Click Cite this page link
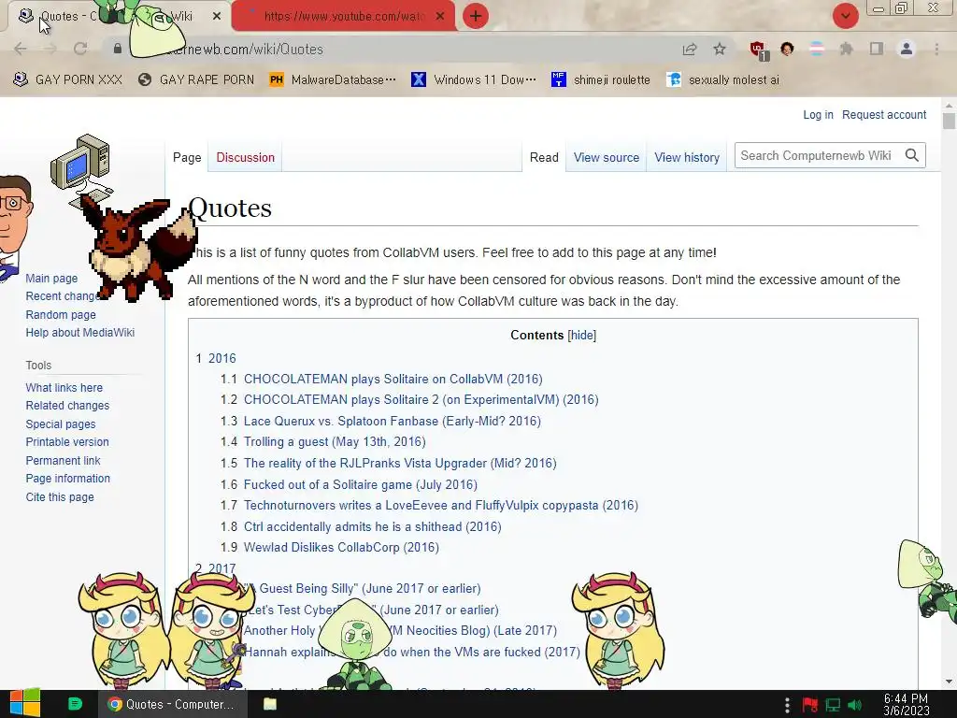Viewport: 957px width, 718px height. click(x=60, y=497)
